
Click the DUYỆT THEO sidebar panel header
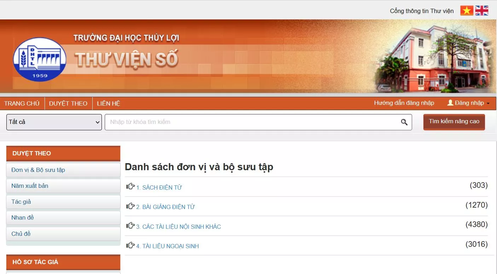pos(63,153)
